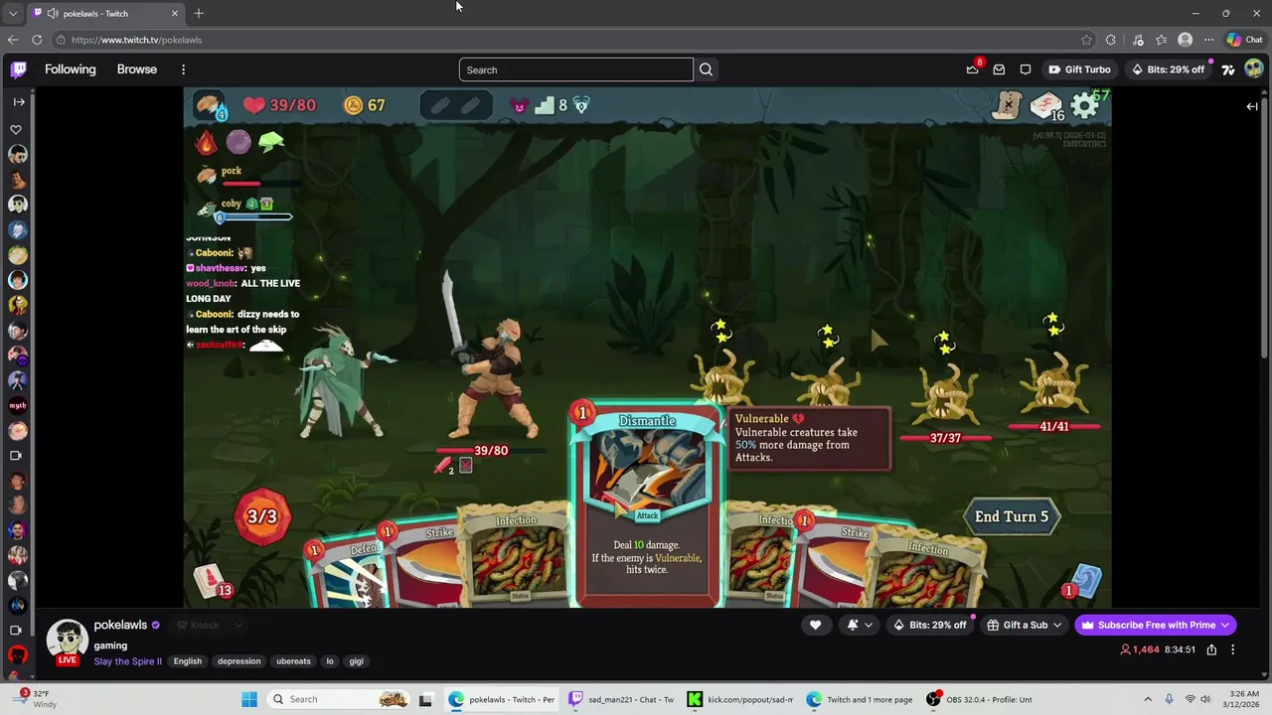Add this page to favorites star

1086,40
